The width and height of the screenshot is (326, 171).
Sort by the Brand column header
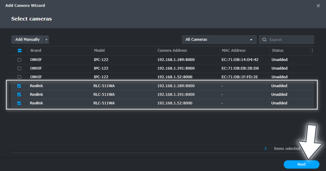pos(36,51)
